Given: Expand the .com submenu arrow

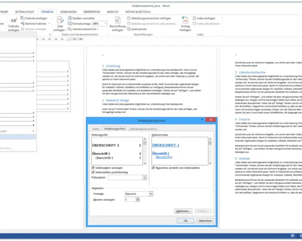Looking at the screenshot, I should pyautogui.click(x=33, y=131).
